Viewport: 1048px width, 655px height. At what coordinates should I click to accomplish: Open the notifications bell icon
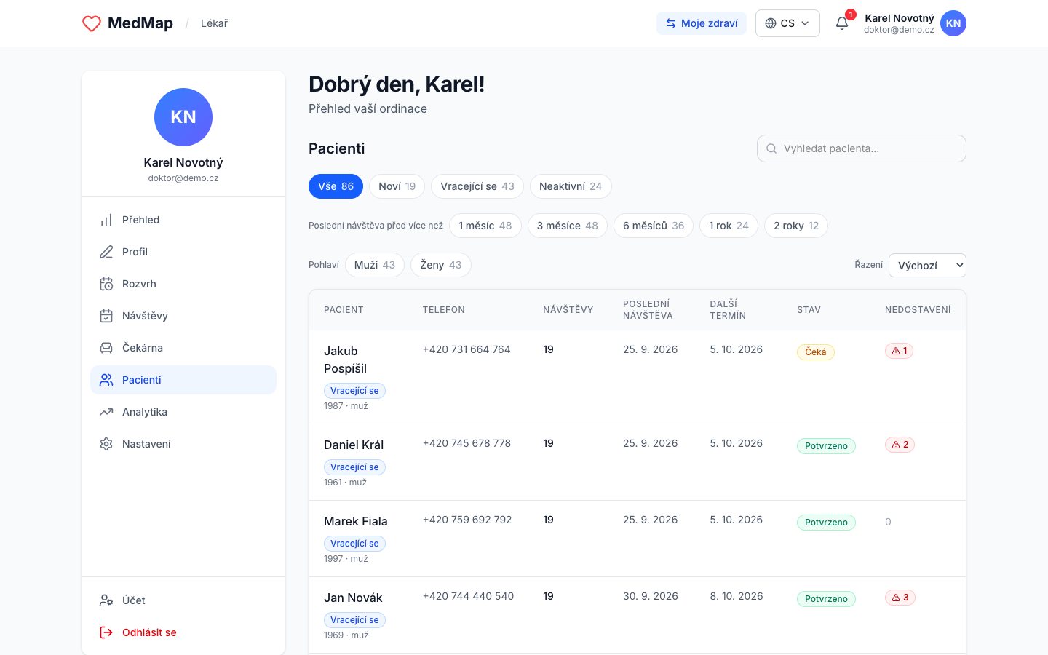pyautogui.click(x=842, y=23)
